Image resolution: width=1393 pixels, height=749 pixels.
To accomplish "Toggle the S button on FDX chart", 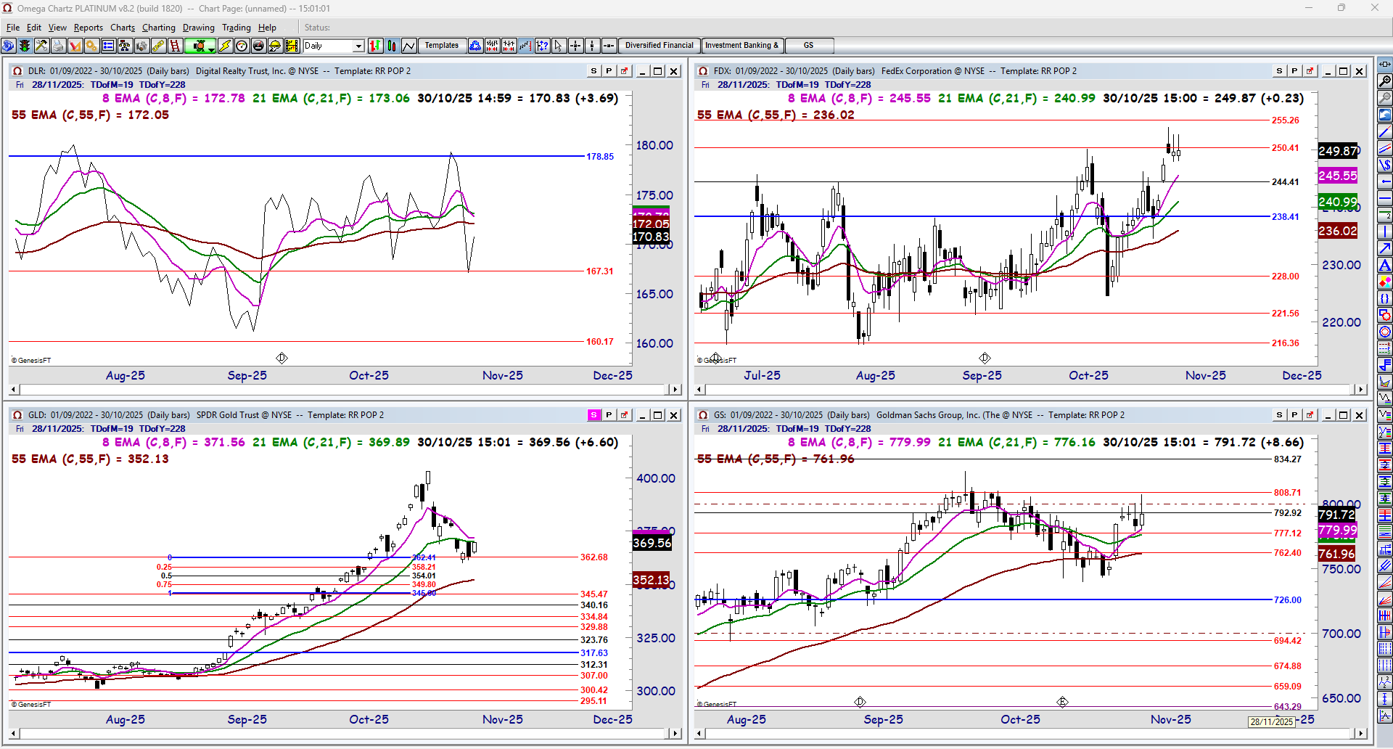I will click(x=1279, y=71).
